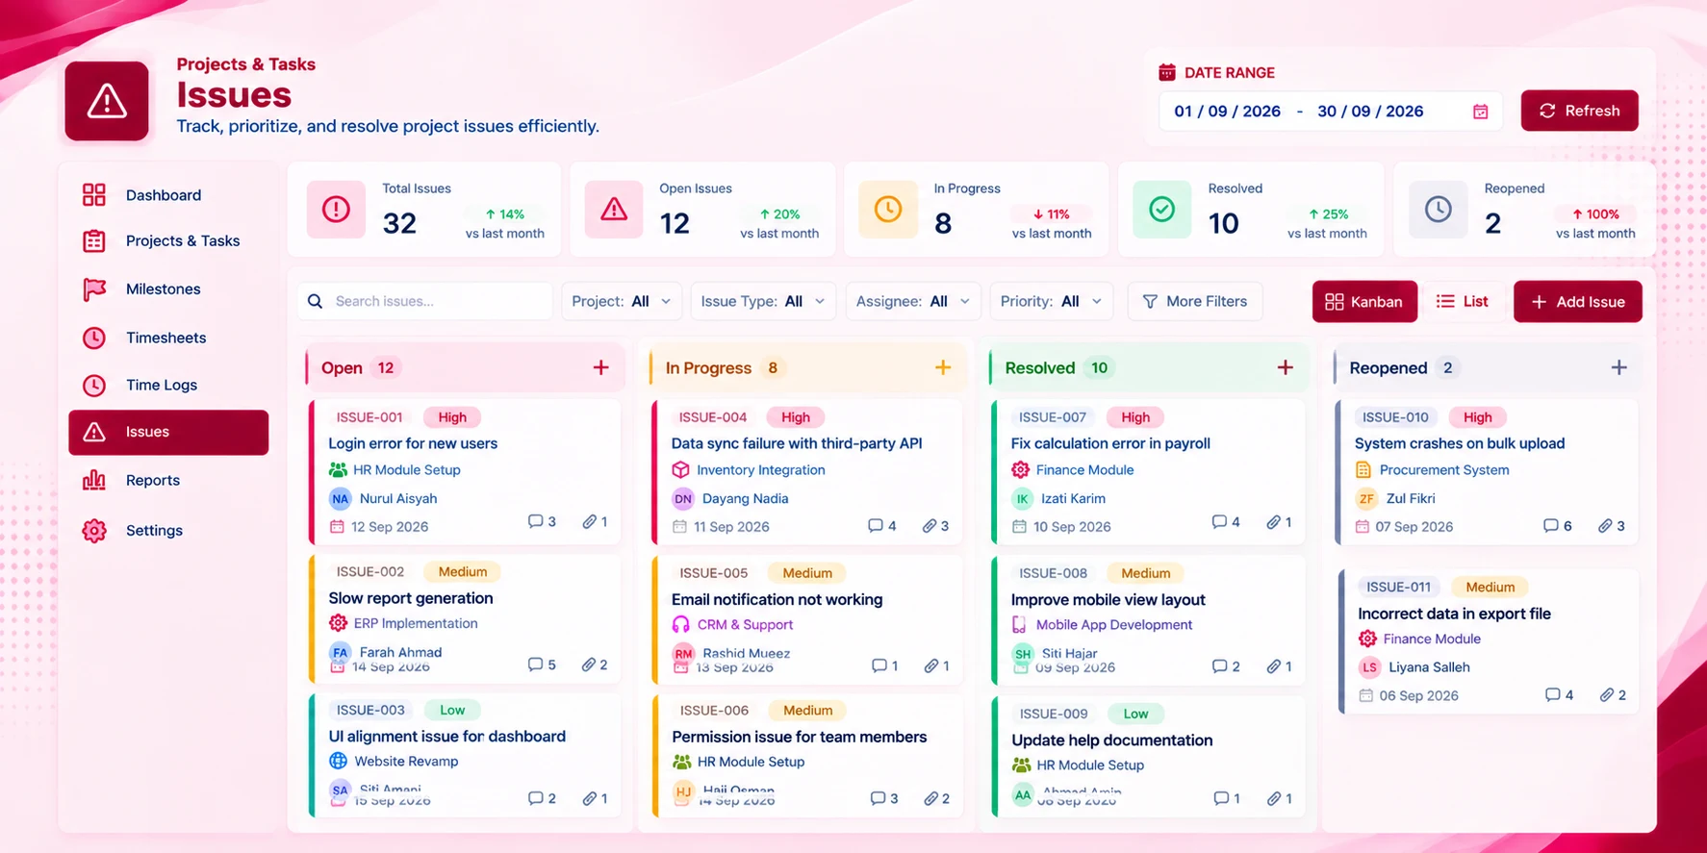The height and width of the screenshot is (853, 1707).
Task: Click the In Progress clock icon tile
Action: (x=887, y=209)
